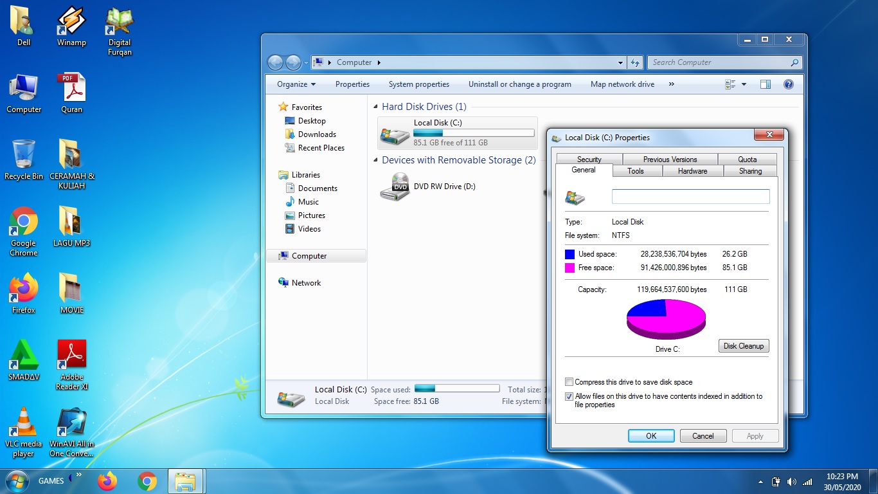Open Change your view dropdown arrow
The image size is (878, 494).
(x=744, y=84)
